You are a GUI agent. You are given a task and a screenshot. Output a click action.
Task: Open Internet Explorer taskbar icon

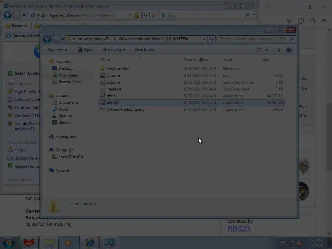(x=89, y=243)
